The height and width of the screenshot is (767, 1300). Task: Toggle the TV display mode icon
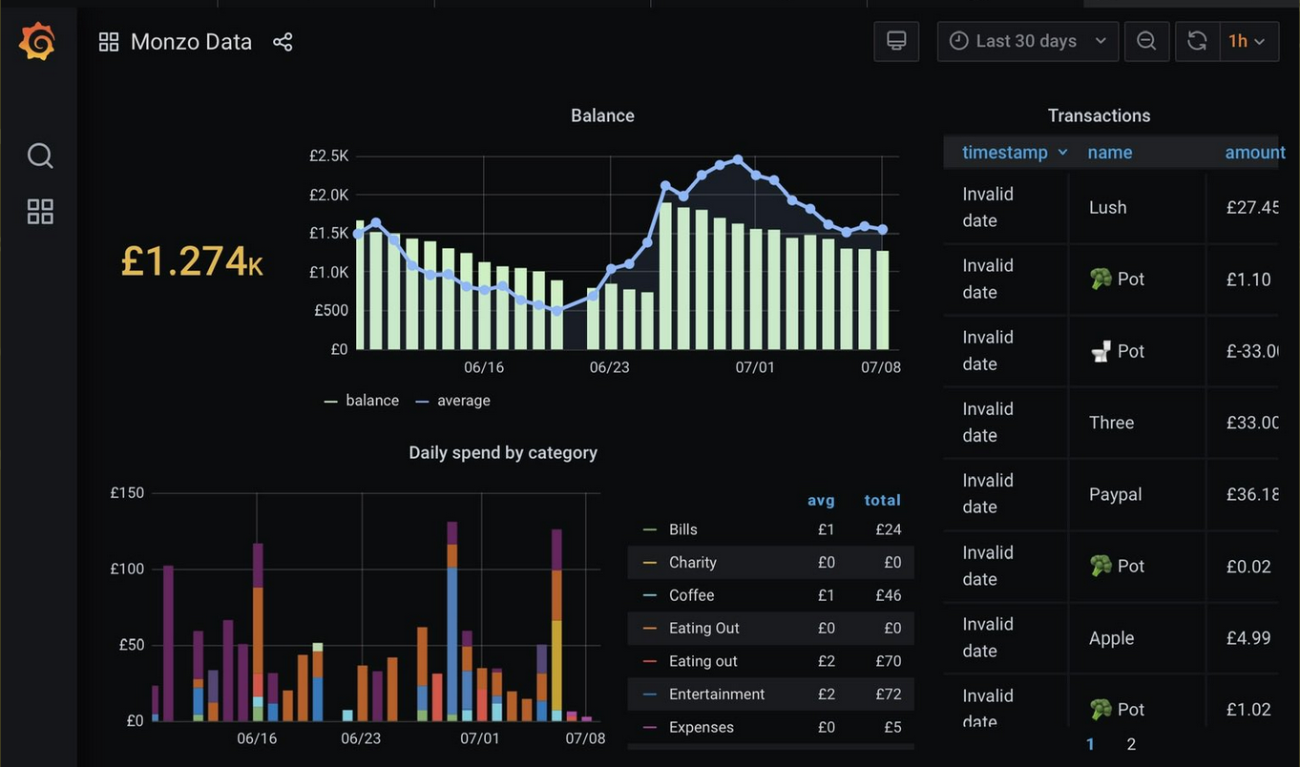pos(896,42)
